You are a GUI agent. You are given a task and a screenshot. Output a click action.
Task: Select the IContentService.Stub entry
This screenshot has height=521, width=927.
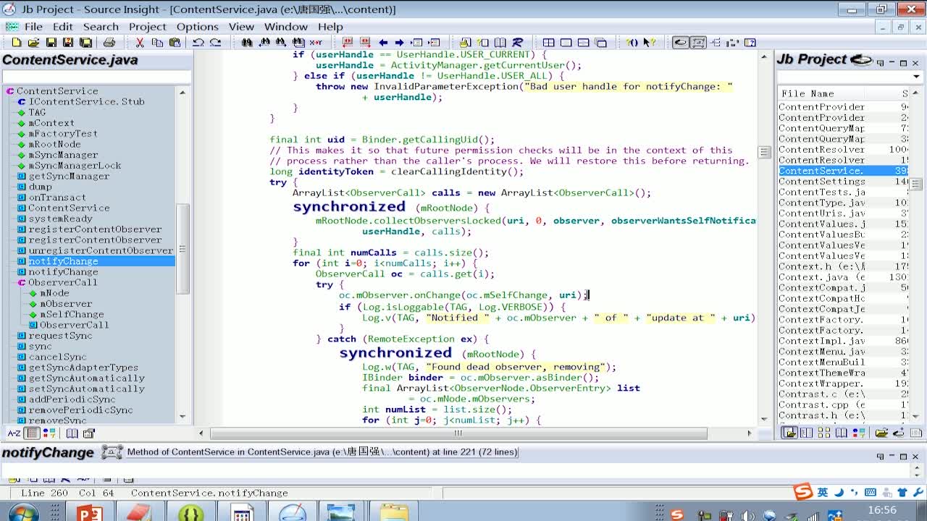tap(86, 101)
